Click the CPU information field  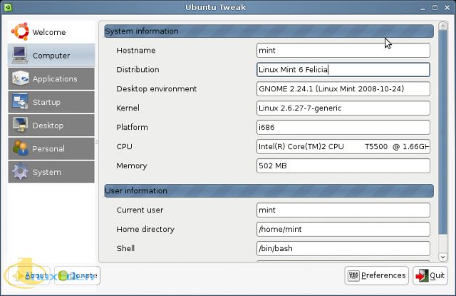[x=343, y=146]
